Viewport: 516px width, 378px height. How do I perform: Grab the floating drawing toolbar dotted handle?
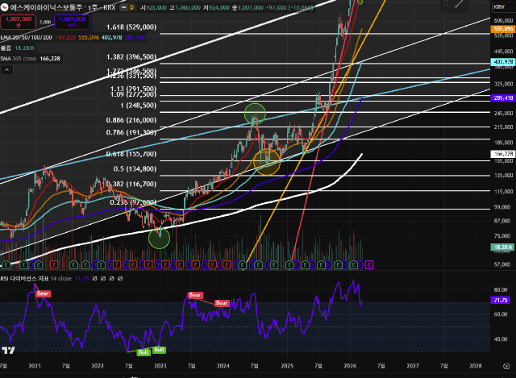pyautogui.click(x=447, y=3)
